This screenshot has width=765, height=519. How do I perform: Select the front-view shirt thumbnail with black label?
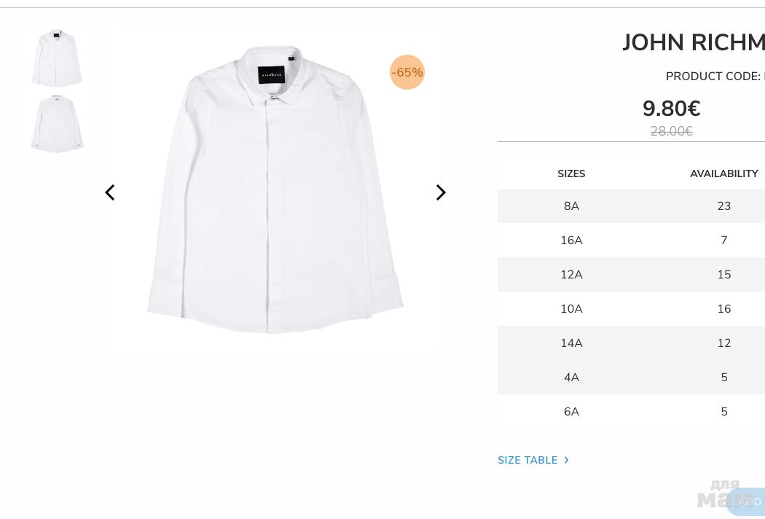click(x=57, y=58)
